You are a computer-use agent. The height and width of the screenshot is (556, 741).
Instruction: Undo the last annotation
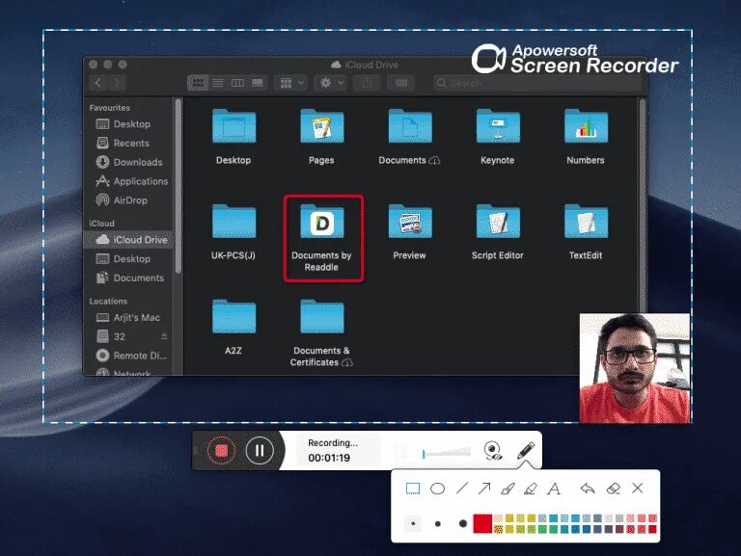point(588,488)
